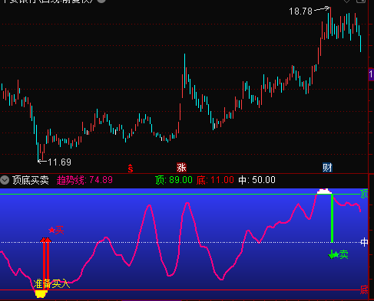Expand the 顶底买卖 indicator dropdown arrow
The image size is (374, 301).
coord(5,180)
